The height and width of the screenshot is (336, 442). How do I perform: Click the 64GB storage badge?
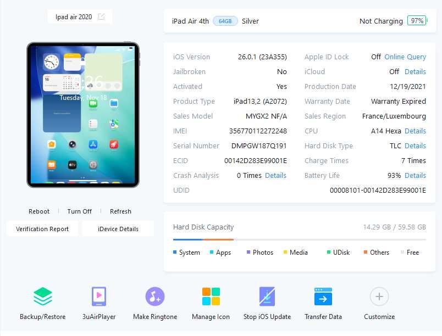tap(225, 21)
